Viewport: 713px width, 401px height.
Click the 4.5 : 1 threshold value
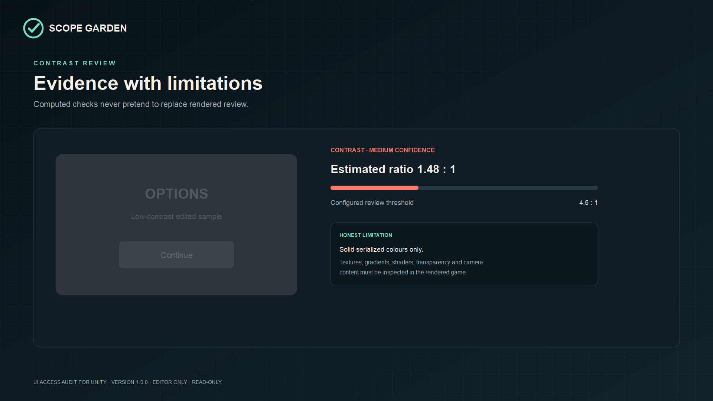click(588, 203)
